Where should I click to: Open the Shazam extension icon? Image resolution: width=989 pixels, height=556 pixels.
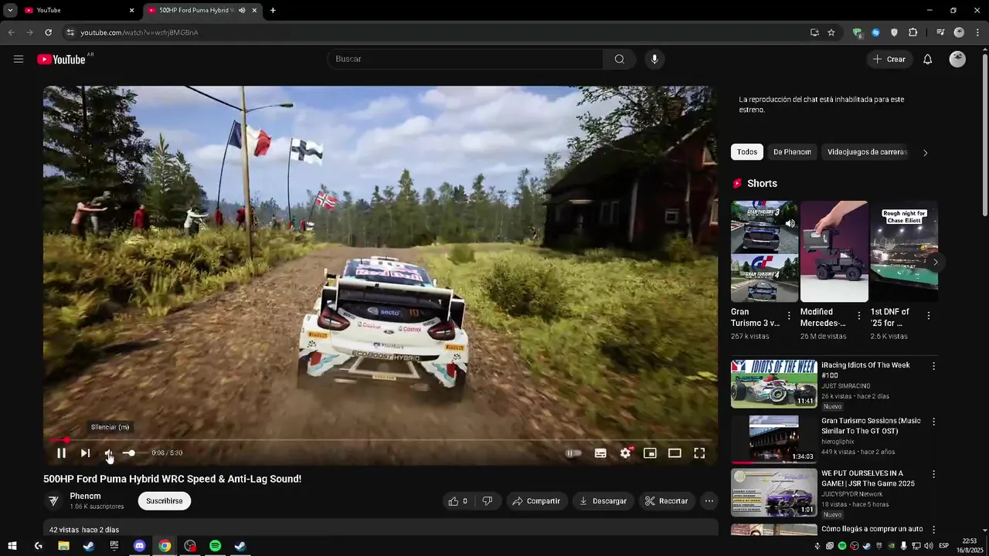875,32
